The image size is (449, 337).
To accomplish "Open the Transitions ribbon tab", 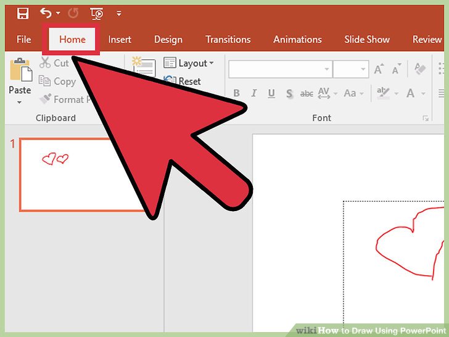I will [228, 39].
